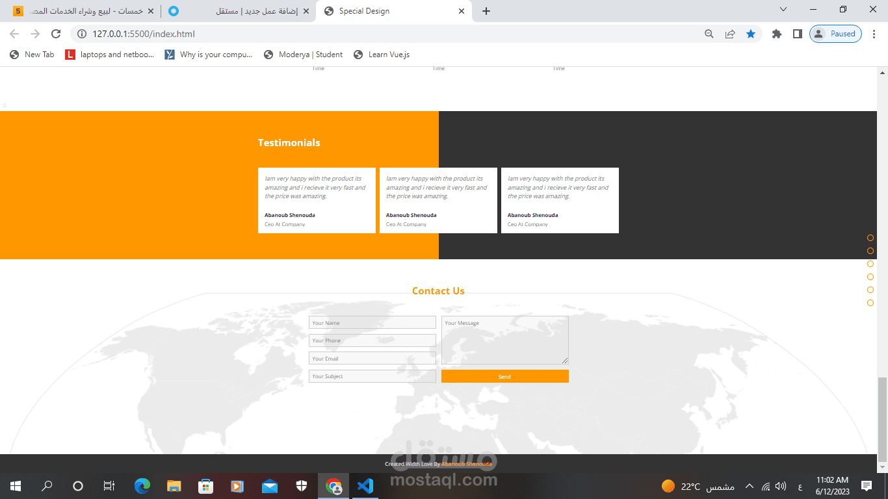Click the Testimonials heading
This screenshot has width=888, height=499.
[x=289, y=143]
